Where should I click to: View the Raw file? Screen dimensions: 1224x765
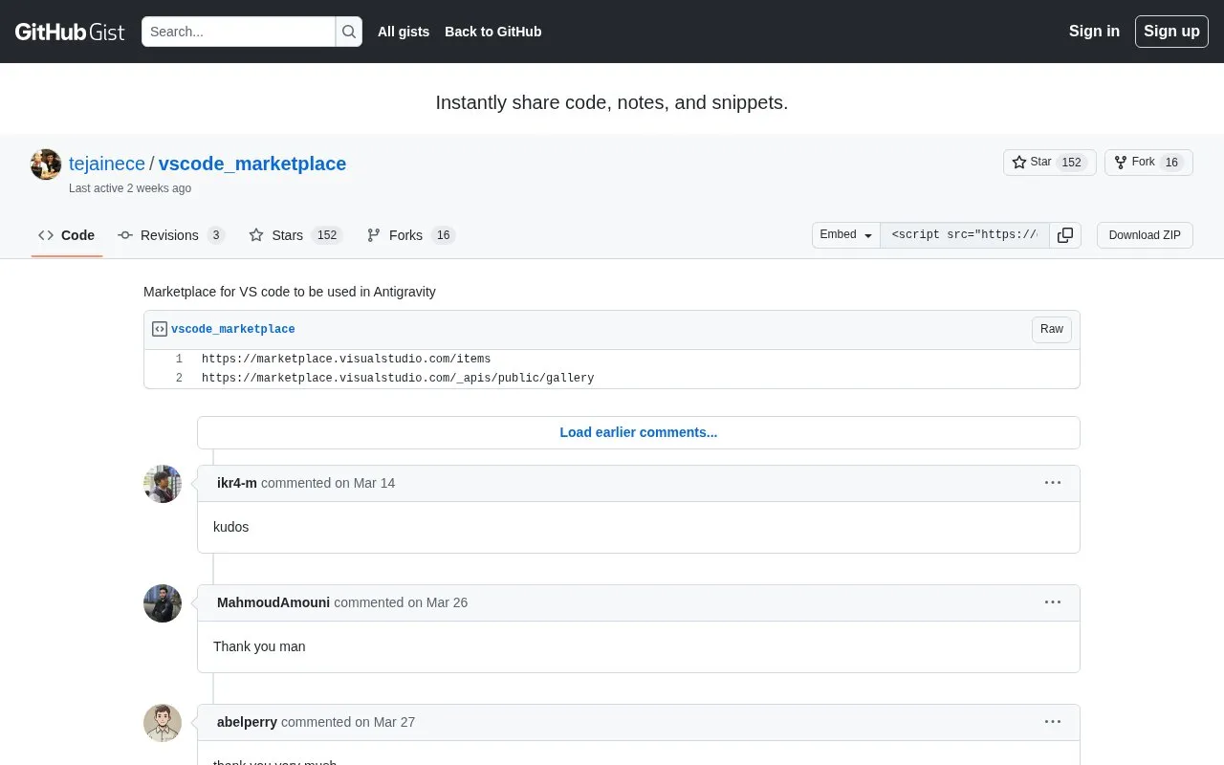coord(1052,330)
